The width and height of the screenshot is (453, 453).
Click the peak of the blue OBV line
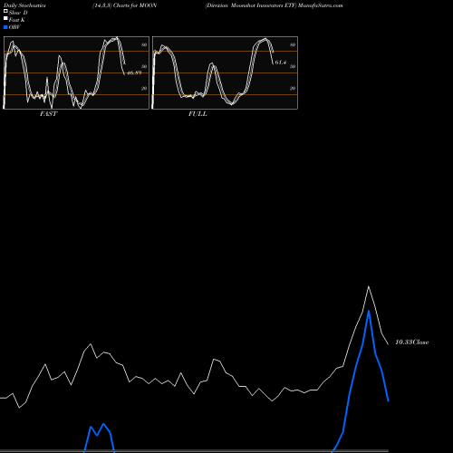tap(369, 311)
